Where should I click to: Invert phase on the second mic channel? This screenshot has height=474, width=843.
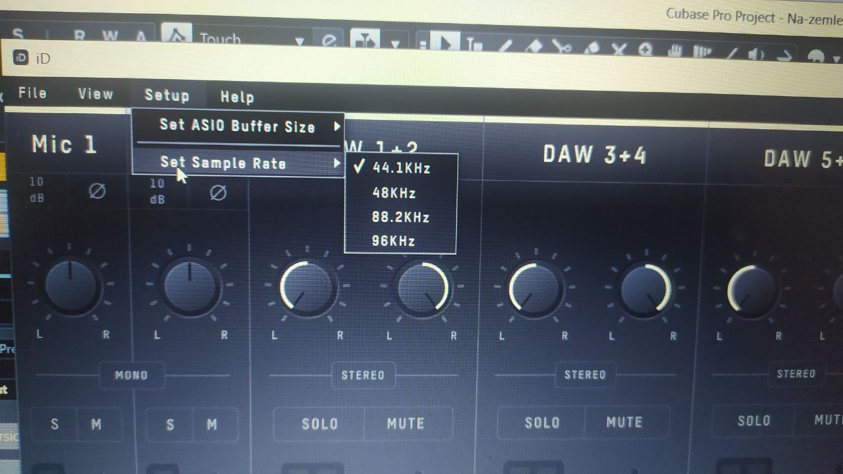(218, 193)
